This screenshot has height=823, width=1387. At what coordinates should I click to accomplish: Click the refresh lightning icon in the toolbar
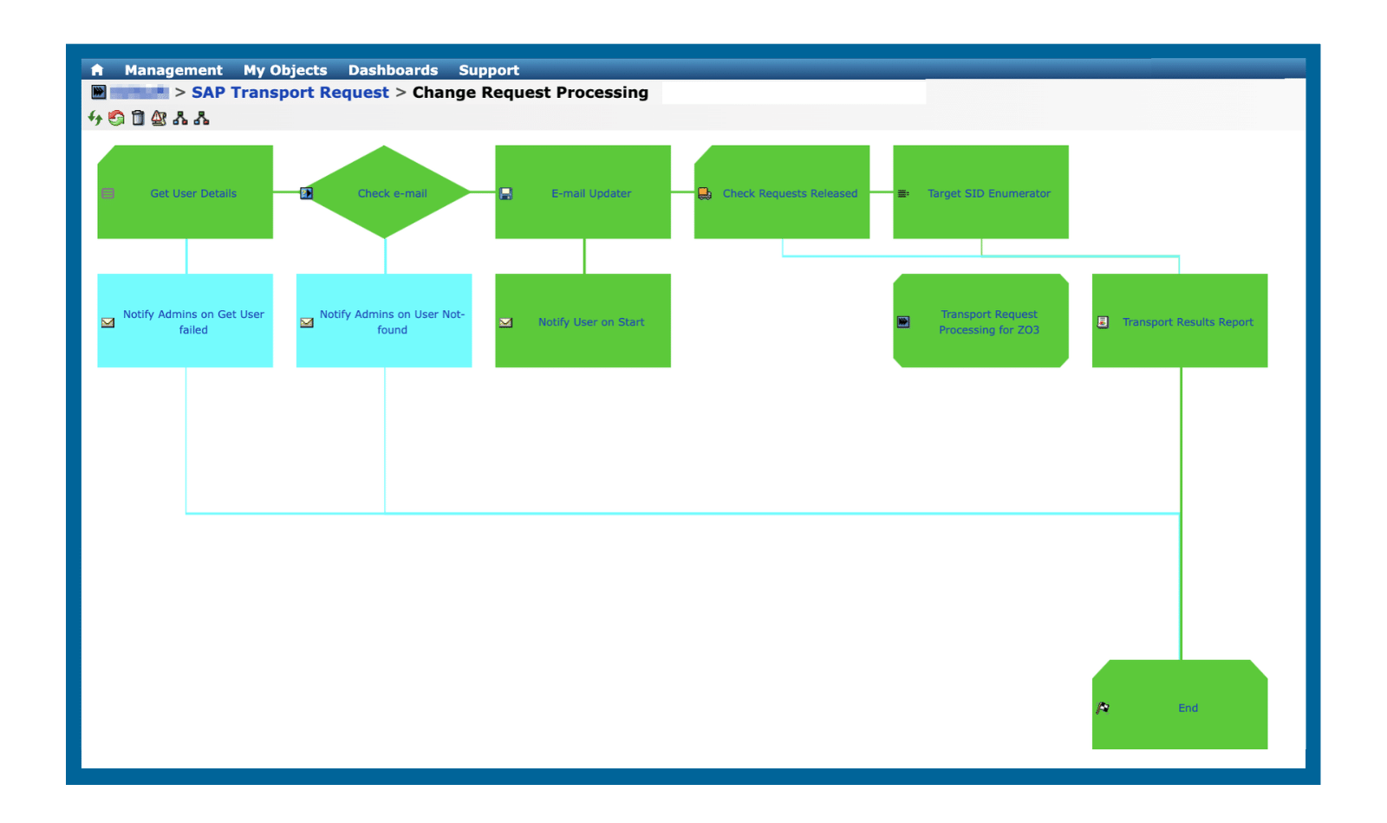click(x=95, y=118)
